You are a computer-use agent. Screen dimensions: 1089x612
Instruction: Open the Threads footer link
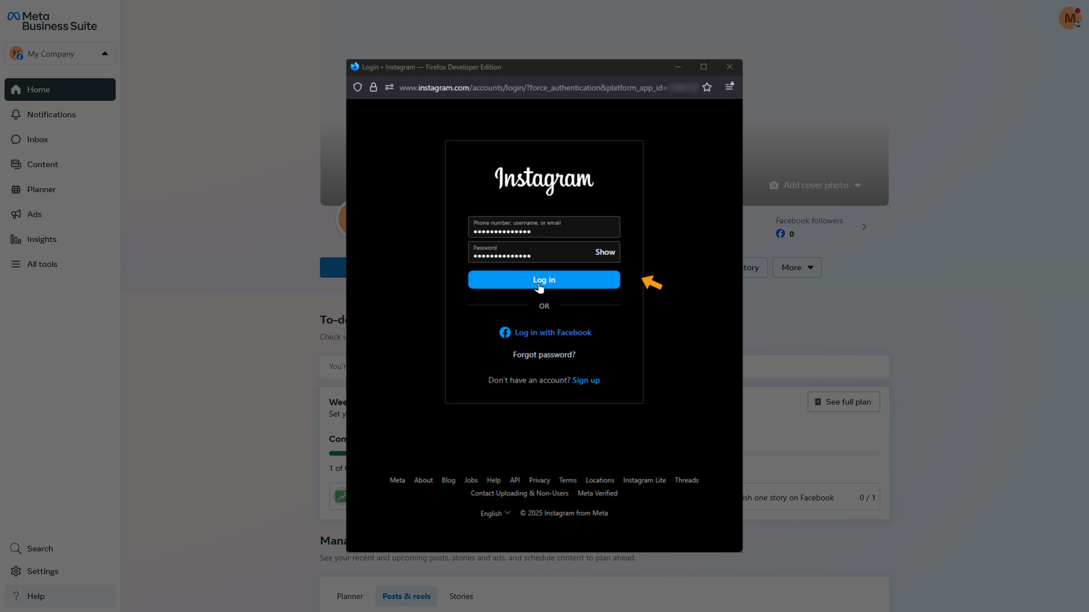coord(686,480)
